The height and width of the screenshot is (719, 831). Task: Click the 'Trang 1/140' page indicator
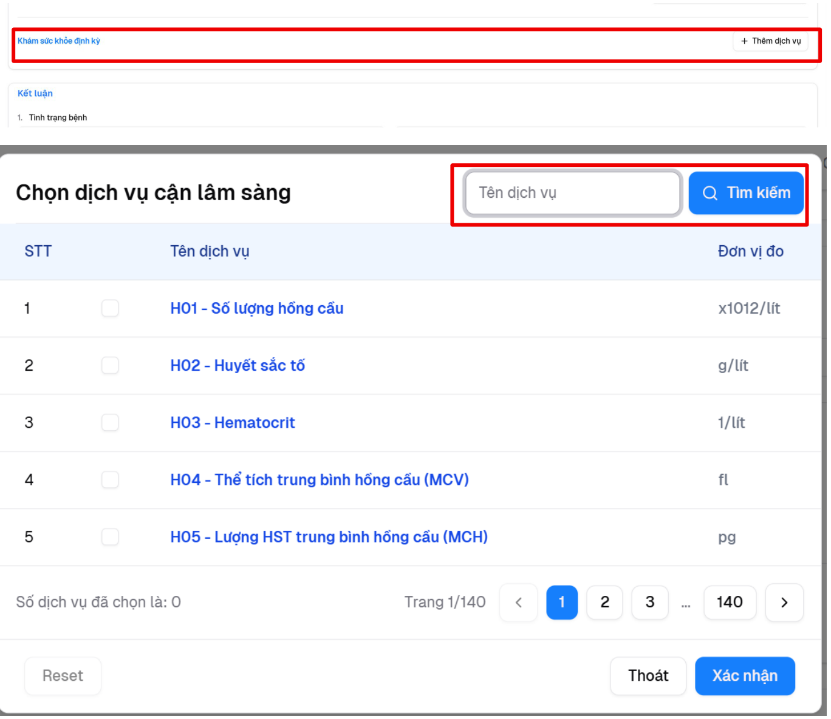(445, 603)
